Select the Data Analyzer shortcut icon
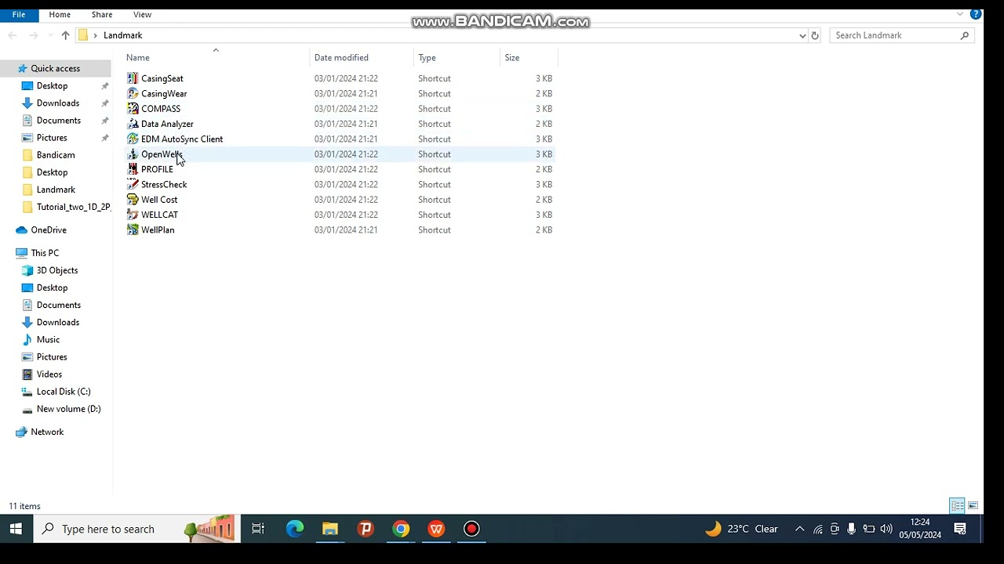 click(x=133, y=124)
